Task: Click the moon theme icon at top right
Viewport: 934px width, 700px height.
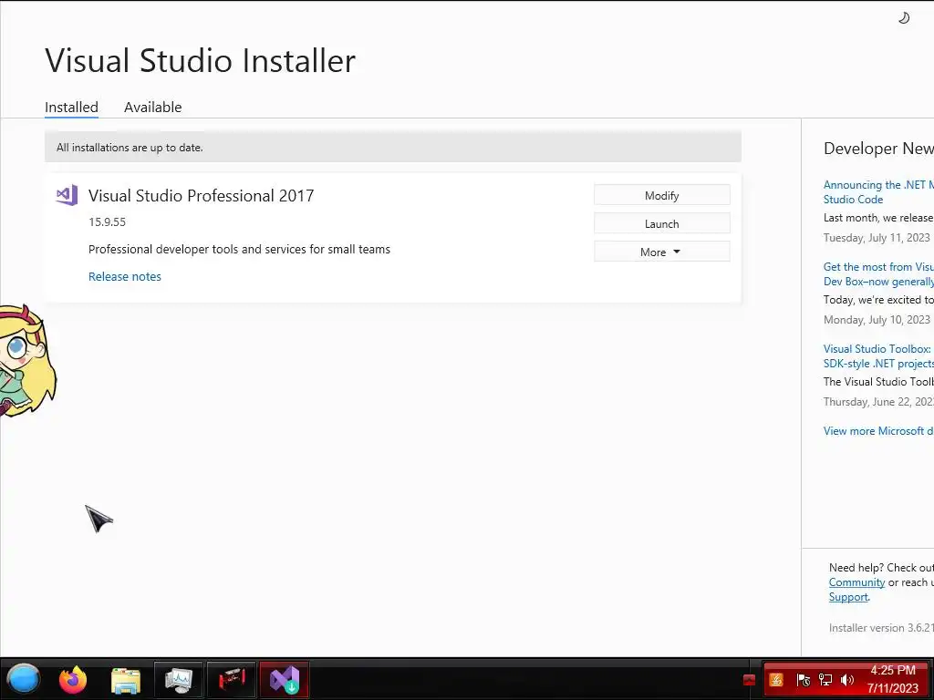Action: click(x=904, y=18)
